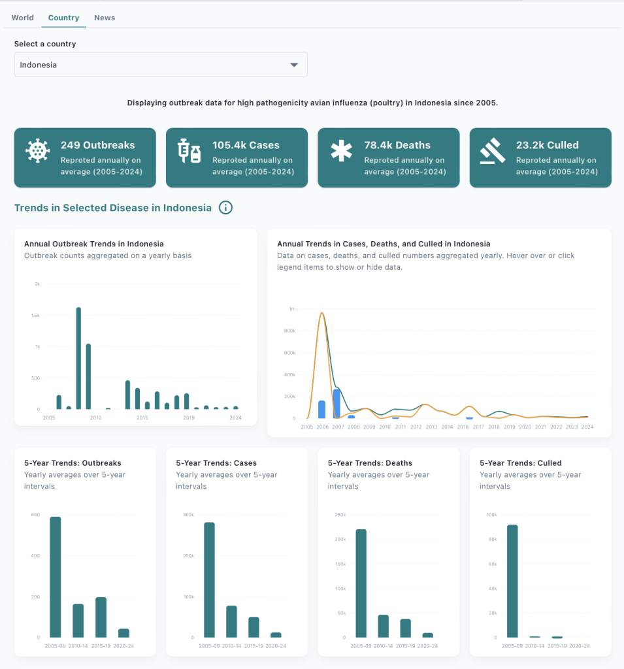The width and height of the screenshot is (624, 669).
Task: Click the 2005-09 bar in 5-Year Culled
Action: coord(512,581)
